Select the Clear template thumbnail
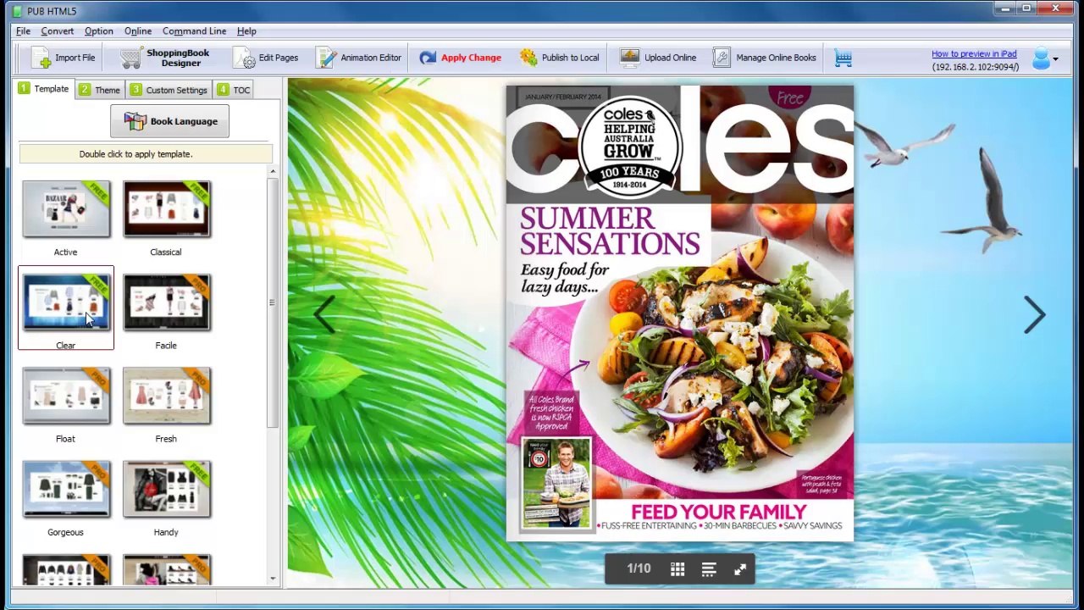Viewport: 1084px width, 610px height. click(x=66, y=302)
